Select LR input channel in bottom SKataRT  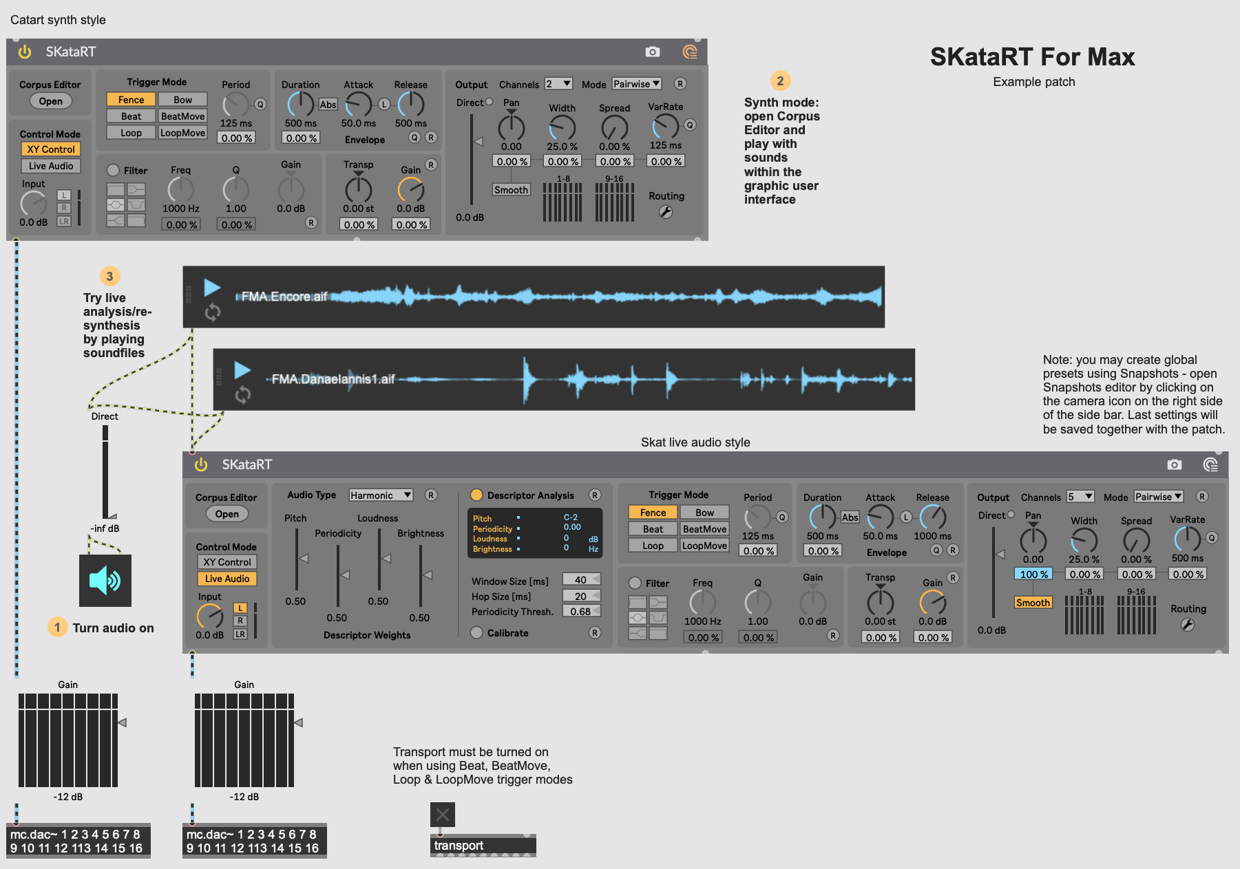[240, 634]
